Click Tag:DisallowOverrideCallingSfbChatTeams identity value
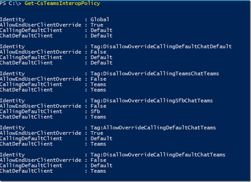 point(152,101)
